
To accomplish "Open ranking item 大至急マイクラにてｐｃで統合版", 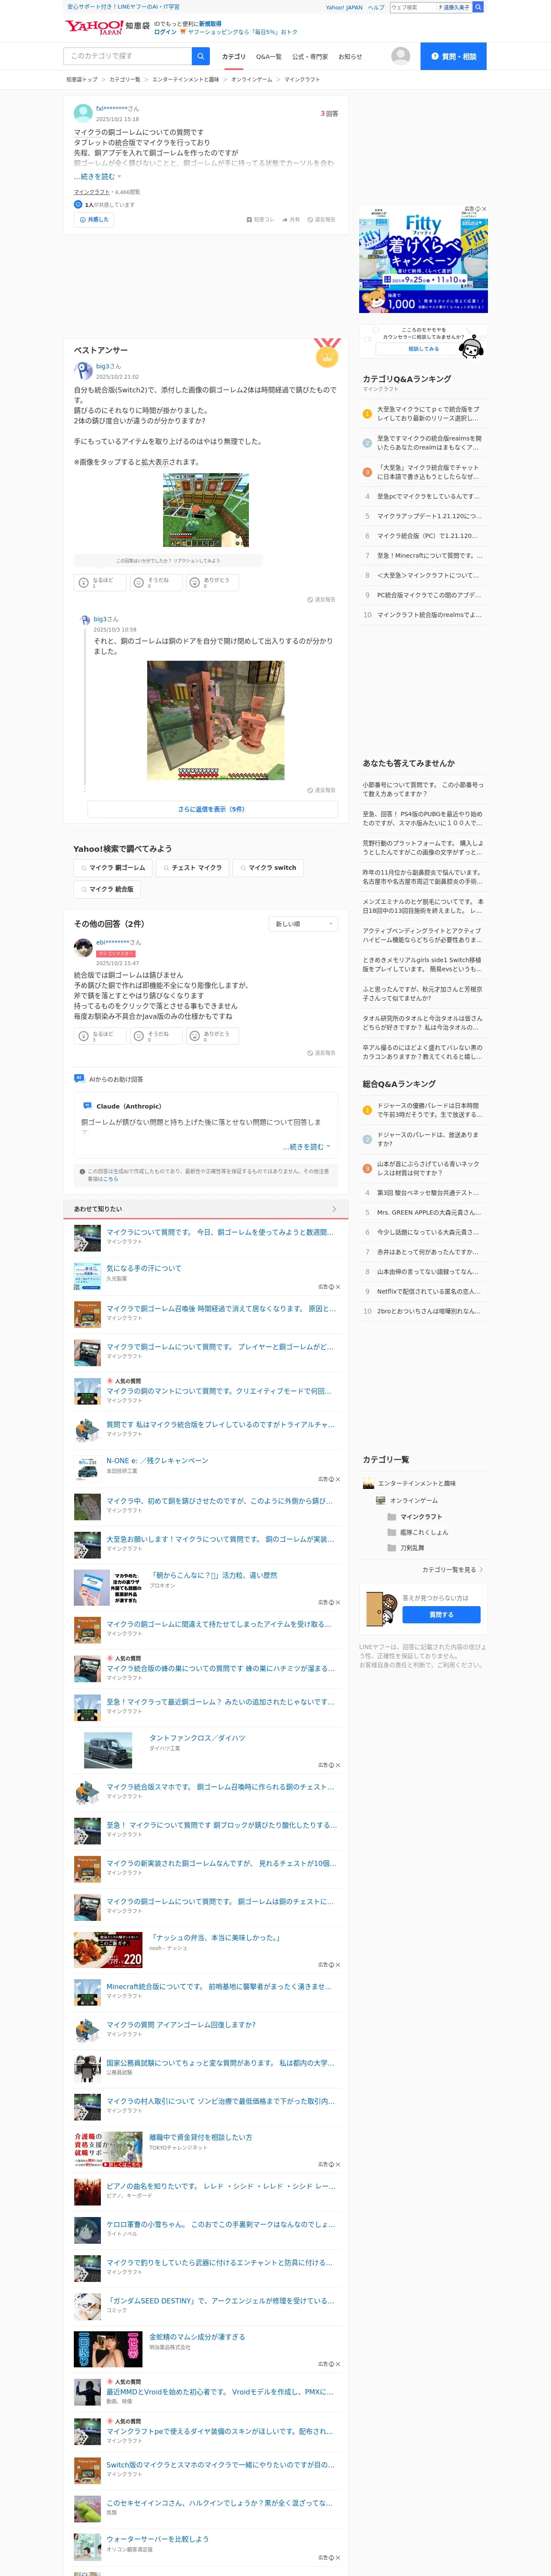I will [430, 414].
